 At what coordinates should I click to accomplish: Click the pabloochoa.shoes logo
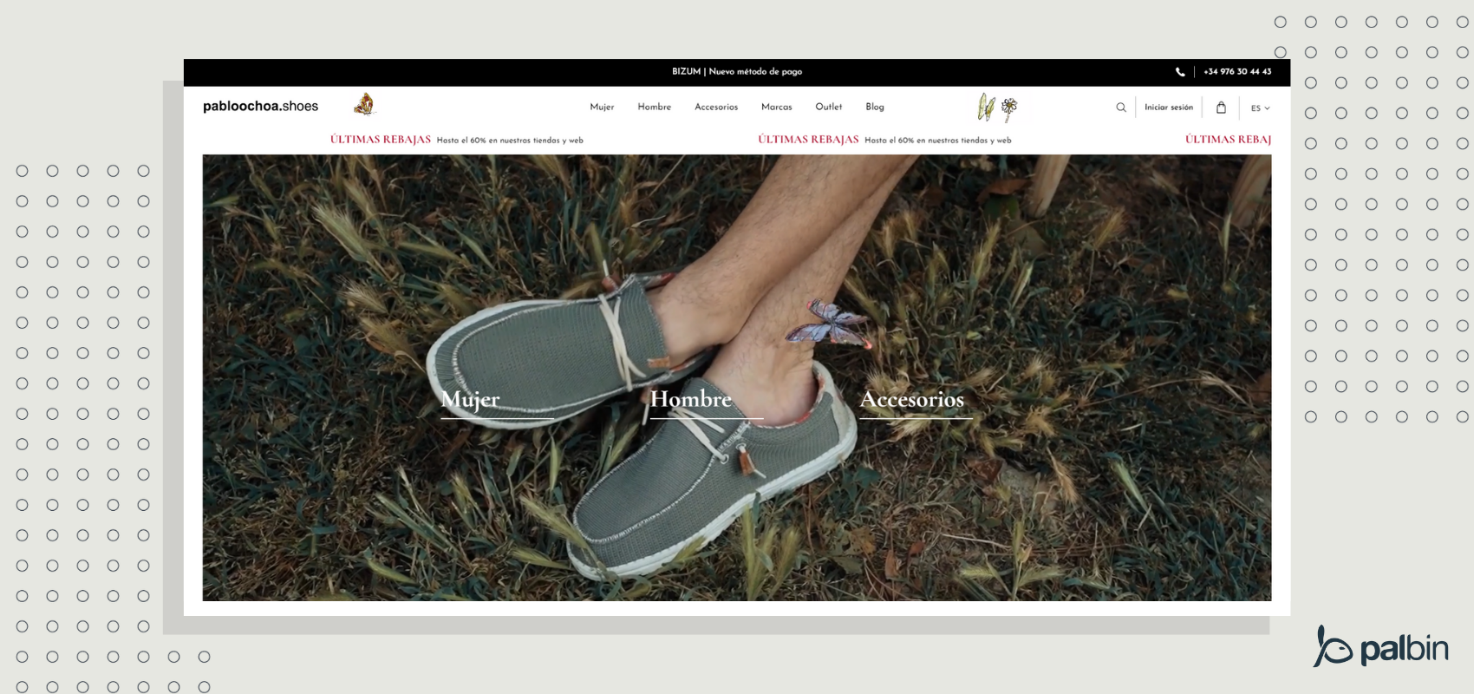coord(261,106)
